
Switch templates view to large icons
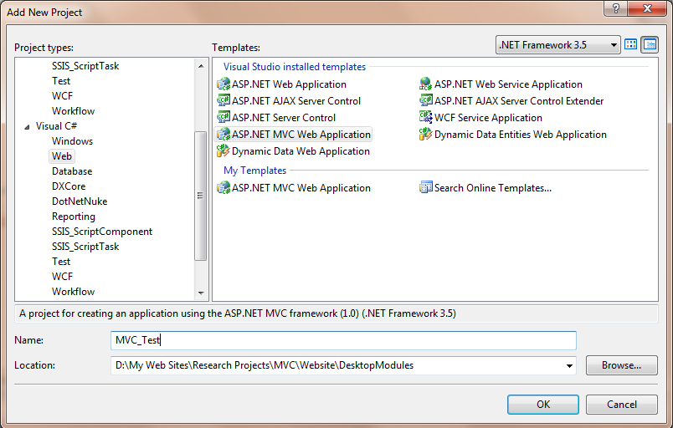pos(630,44)
